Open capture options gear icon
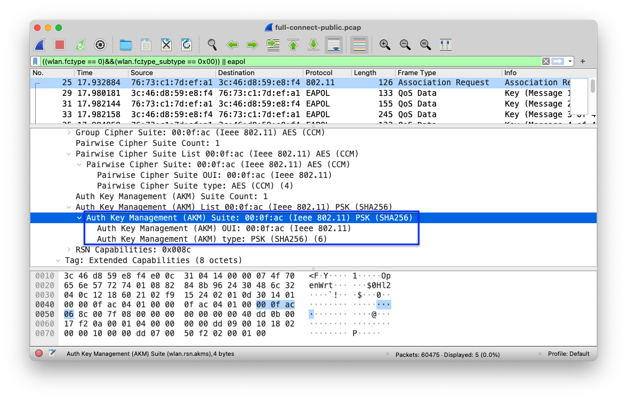 (x=100, y=45)
